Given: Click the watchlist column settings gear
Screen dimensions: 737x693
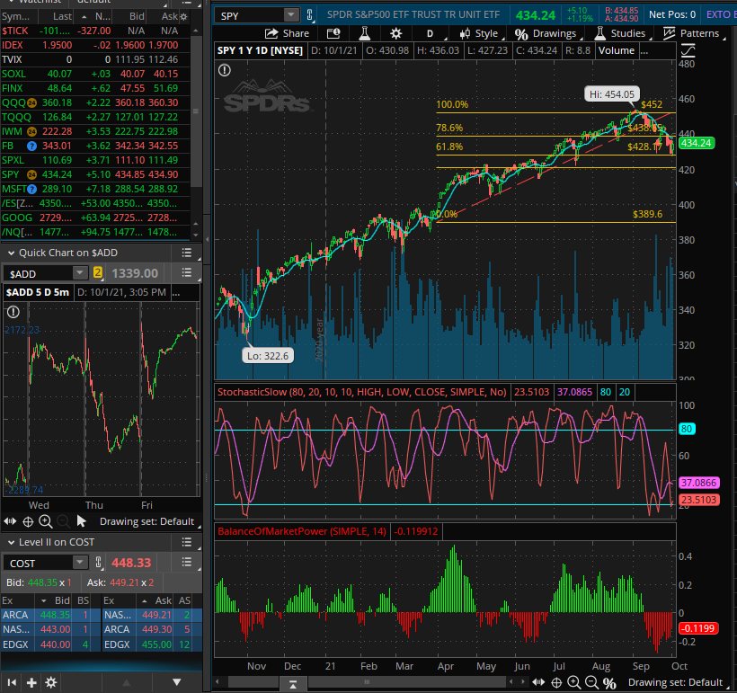Looking at the screenshot, I should point(183,16).
